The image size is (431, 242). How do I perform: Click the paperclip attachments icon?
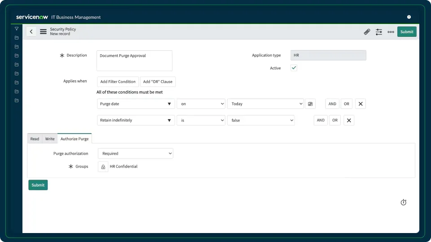367,32
